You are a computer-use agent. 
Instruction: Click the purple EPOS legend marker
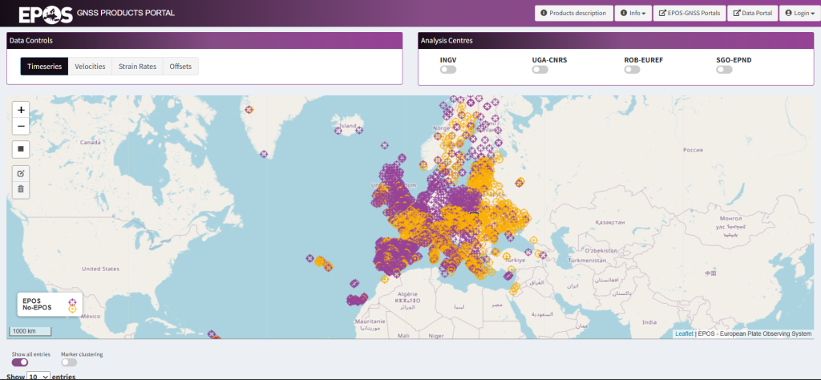coord(72,301)
